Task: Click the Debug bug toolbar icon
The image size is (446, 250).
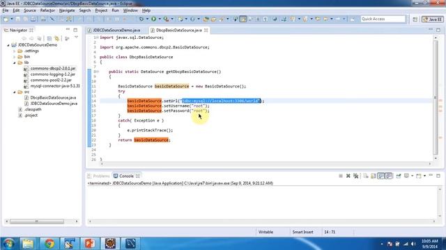Action: (141, 19)
